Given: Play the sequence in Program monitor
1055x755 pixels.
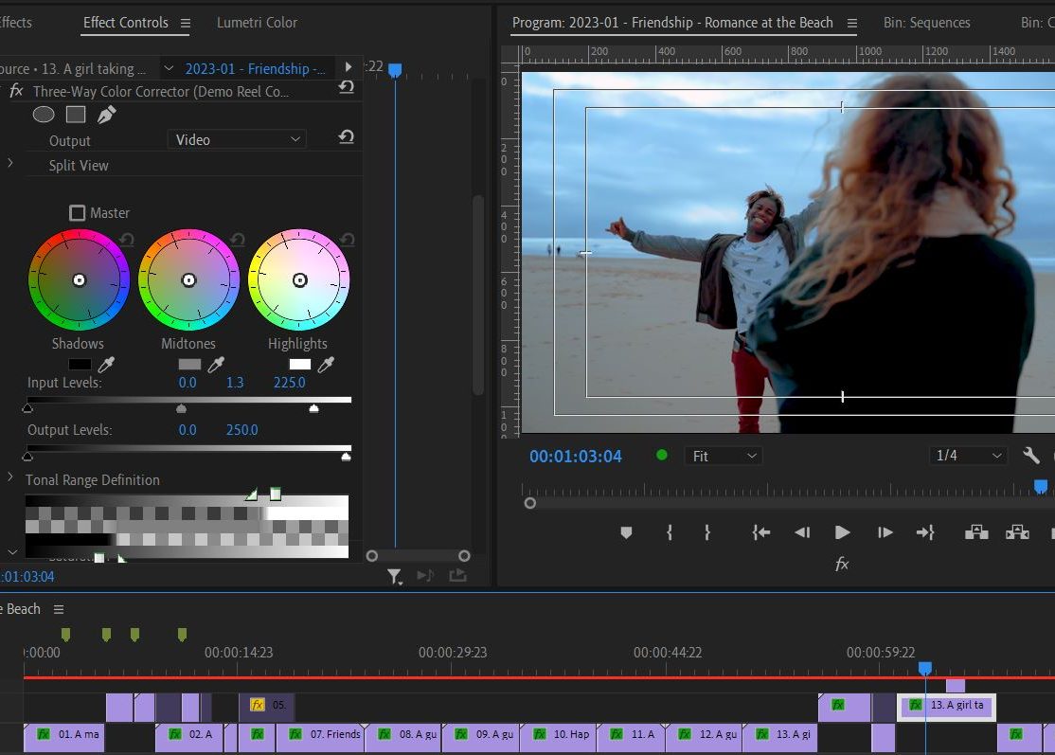Looking at the screenshot, I should pos(842,533).
